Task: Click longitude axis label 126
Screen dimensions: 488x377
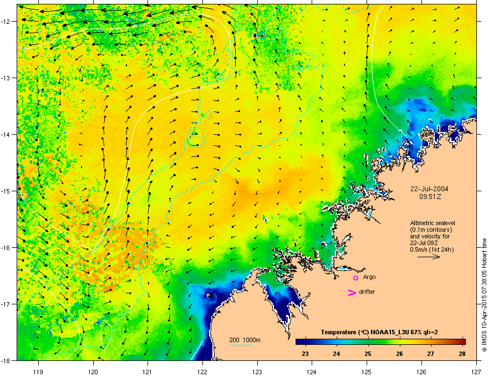Action: [x=421, y=371]
